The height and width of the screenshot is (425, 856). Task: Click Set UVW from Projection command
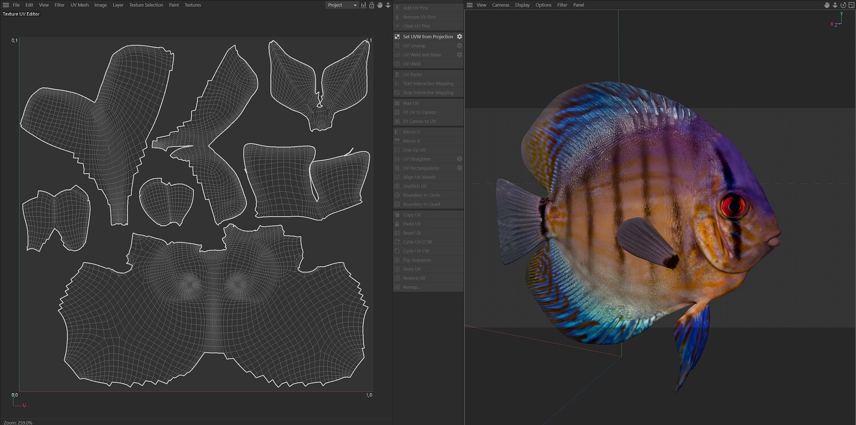pos(428,37)
